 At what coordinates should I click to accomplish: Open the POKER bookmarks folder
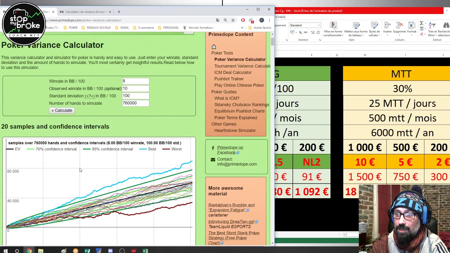(x=71, y=27)
